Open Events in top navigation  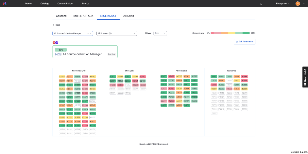(85, 4)
